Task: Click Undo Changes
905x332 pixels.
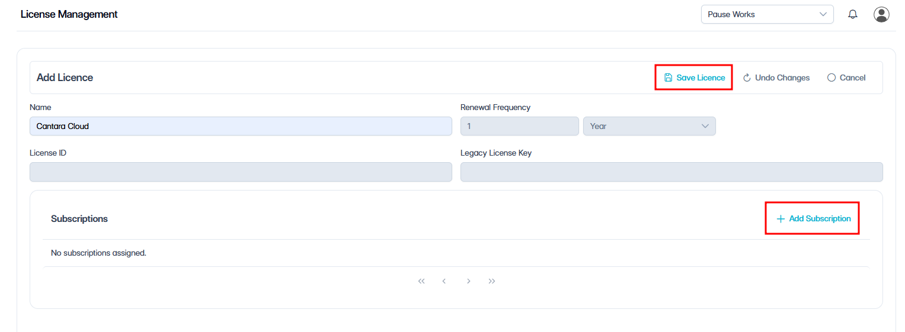Action: point(776,78)
